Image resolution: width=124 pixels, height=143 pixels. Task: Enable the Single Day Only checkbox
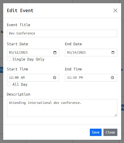pos(9,59)
